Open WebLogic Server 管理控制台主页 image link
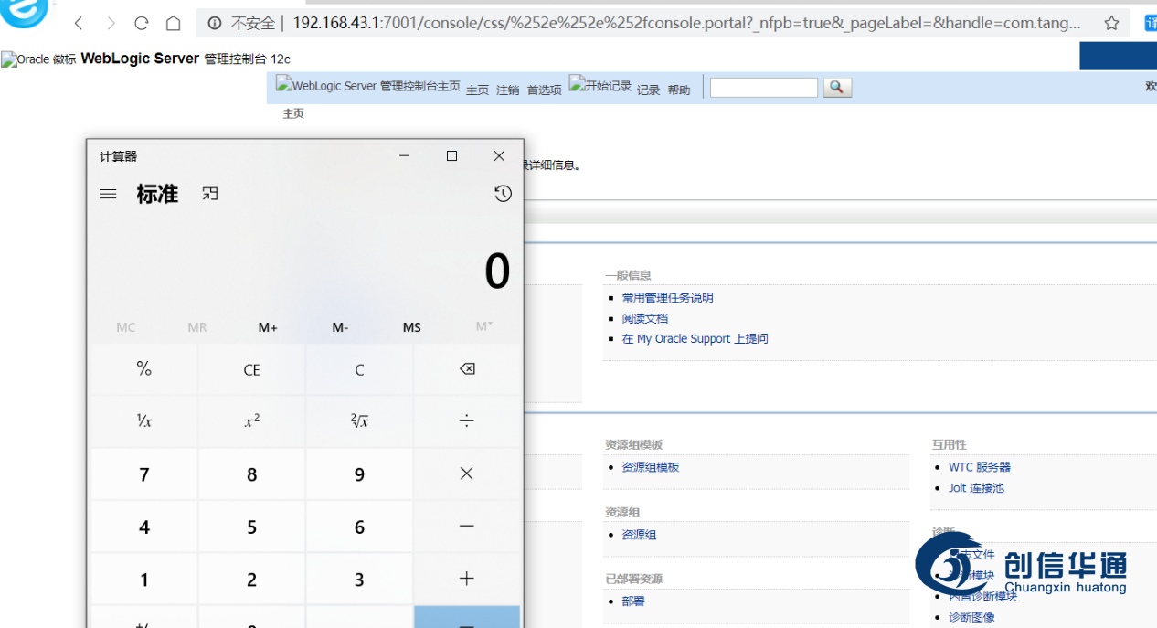1157x628 pixels. pos(368,86)
